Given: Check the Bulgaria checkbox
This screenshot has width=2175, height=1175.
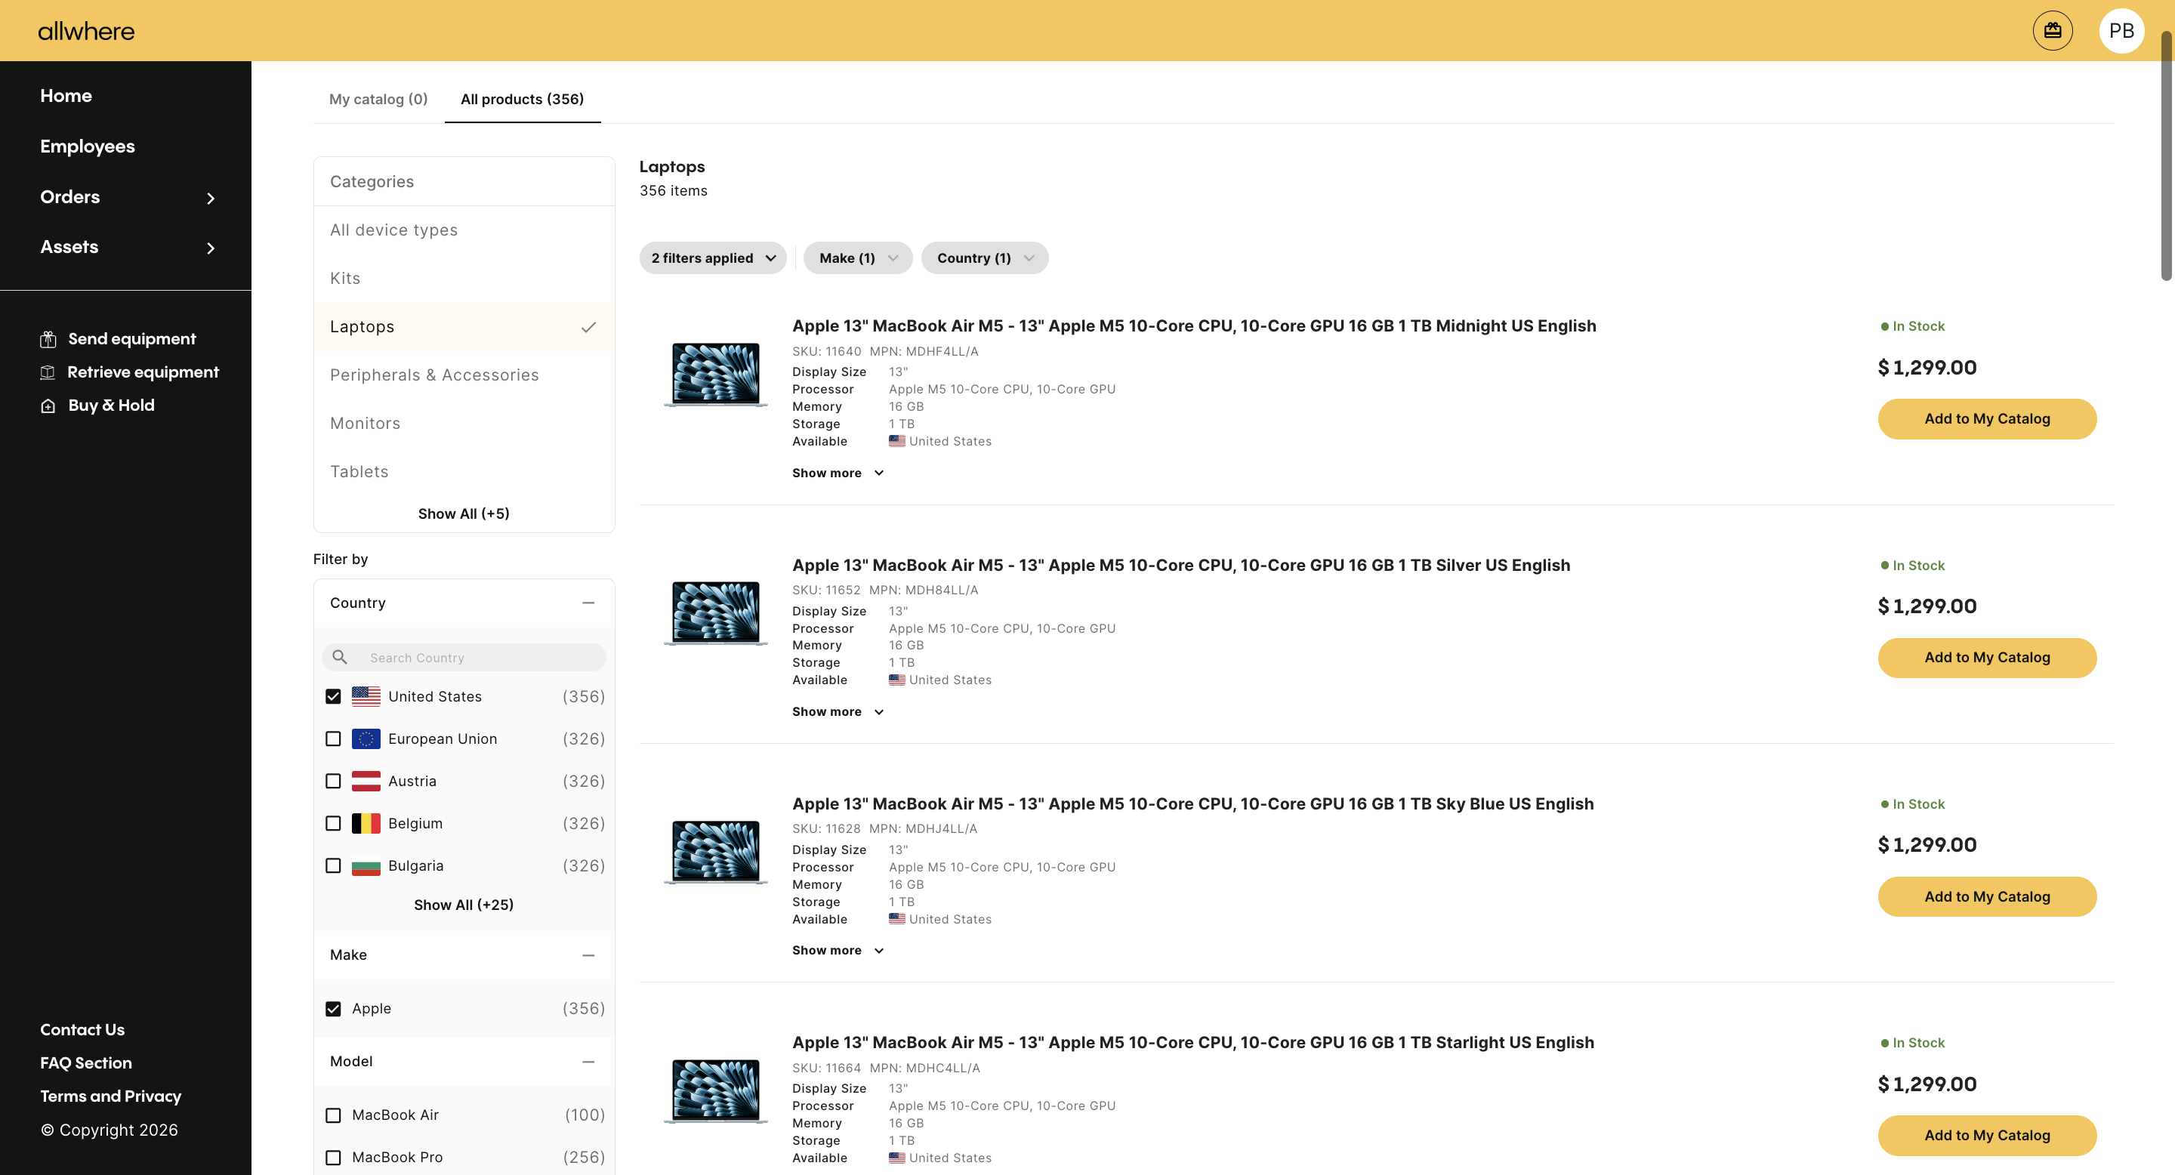Looking at the screenshot, I should 334,866.
